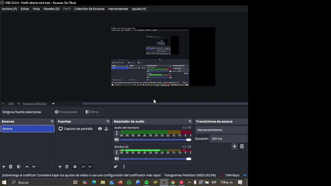Open Colección de Escenas menu
The height and width of the screenshot is (186, 331).
click(89, 9)
